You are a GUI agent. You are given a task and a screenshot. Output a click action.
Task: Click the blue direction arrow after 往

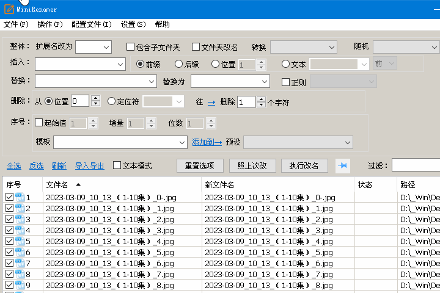click(211, 103)
